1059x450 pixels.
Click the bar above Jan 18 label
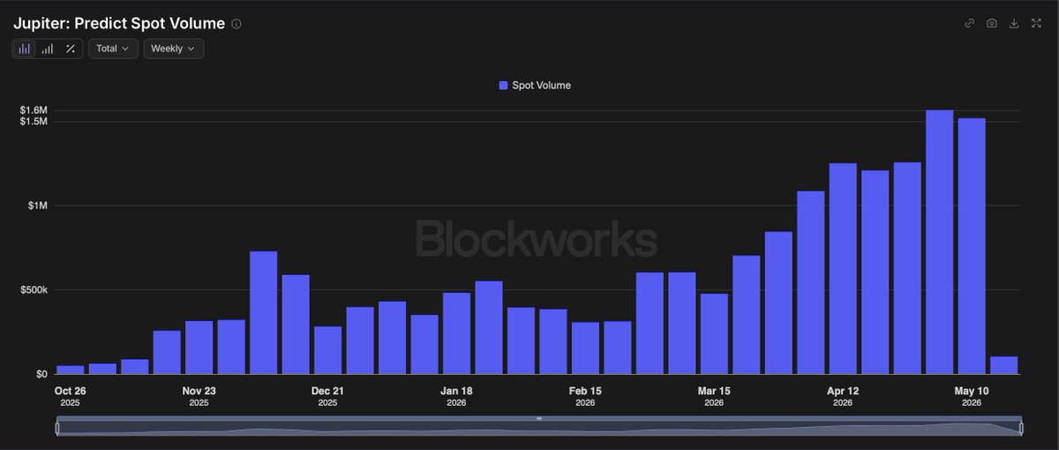pos(456,334)
